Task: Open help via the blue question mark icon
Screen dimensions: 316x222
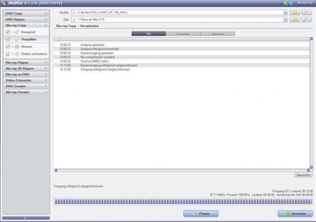Action: pos(291,3)
